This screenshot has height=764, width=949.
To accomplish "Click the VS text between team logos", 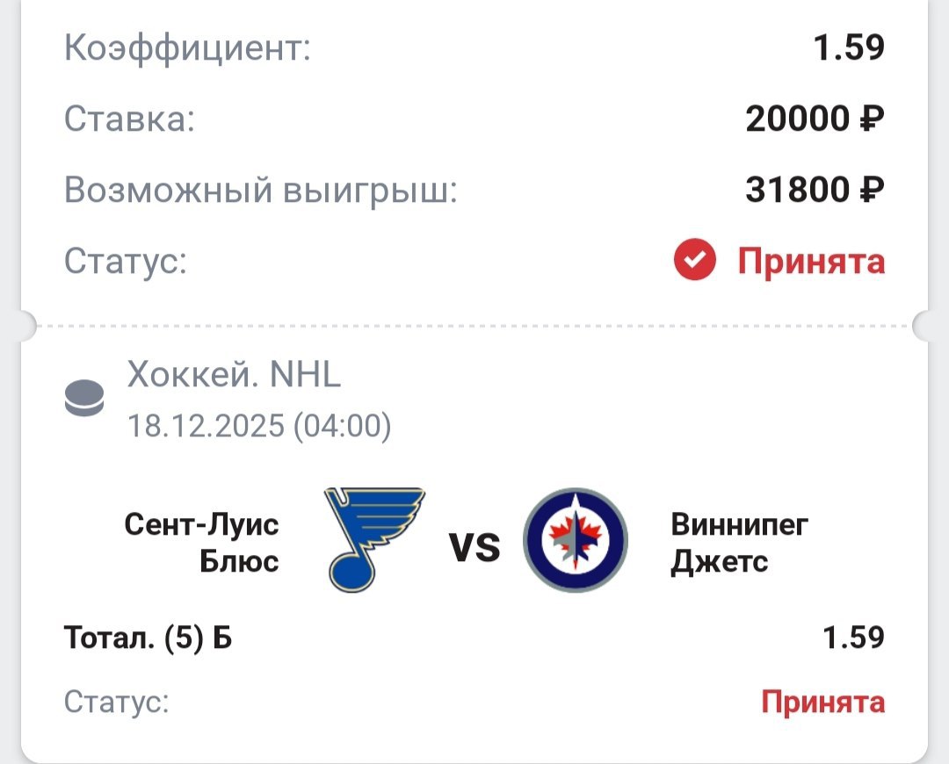I will coord(474,549).
